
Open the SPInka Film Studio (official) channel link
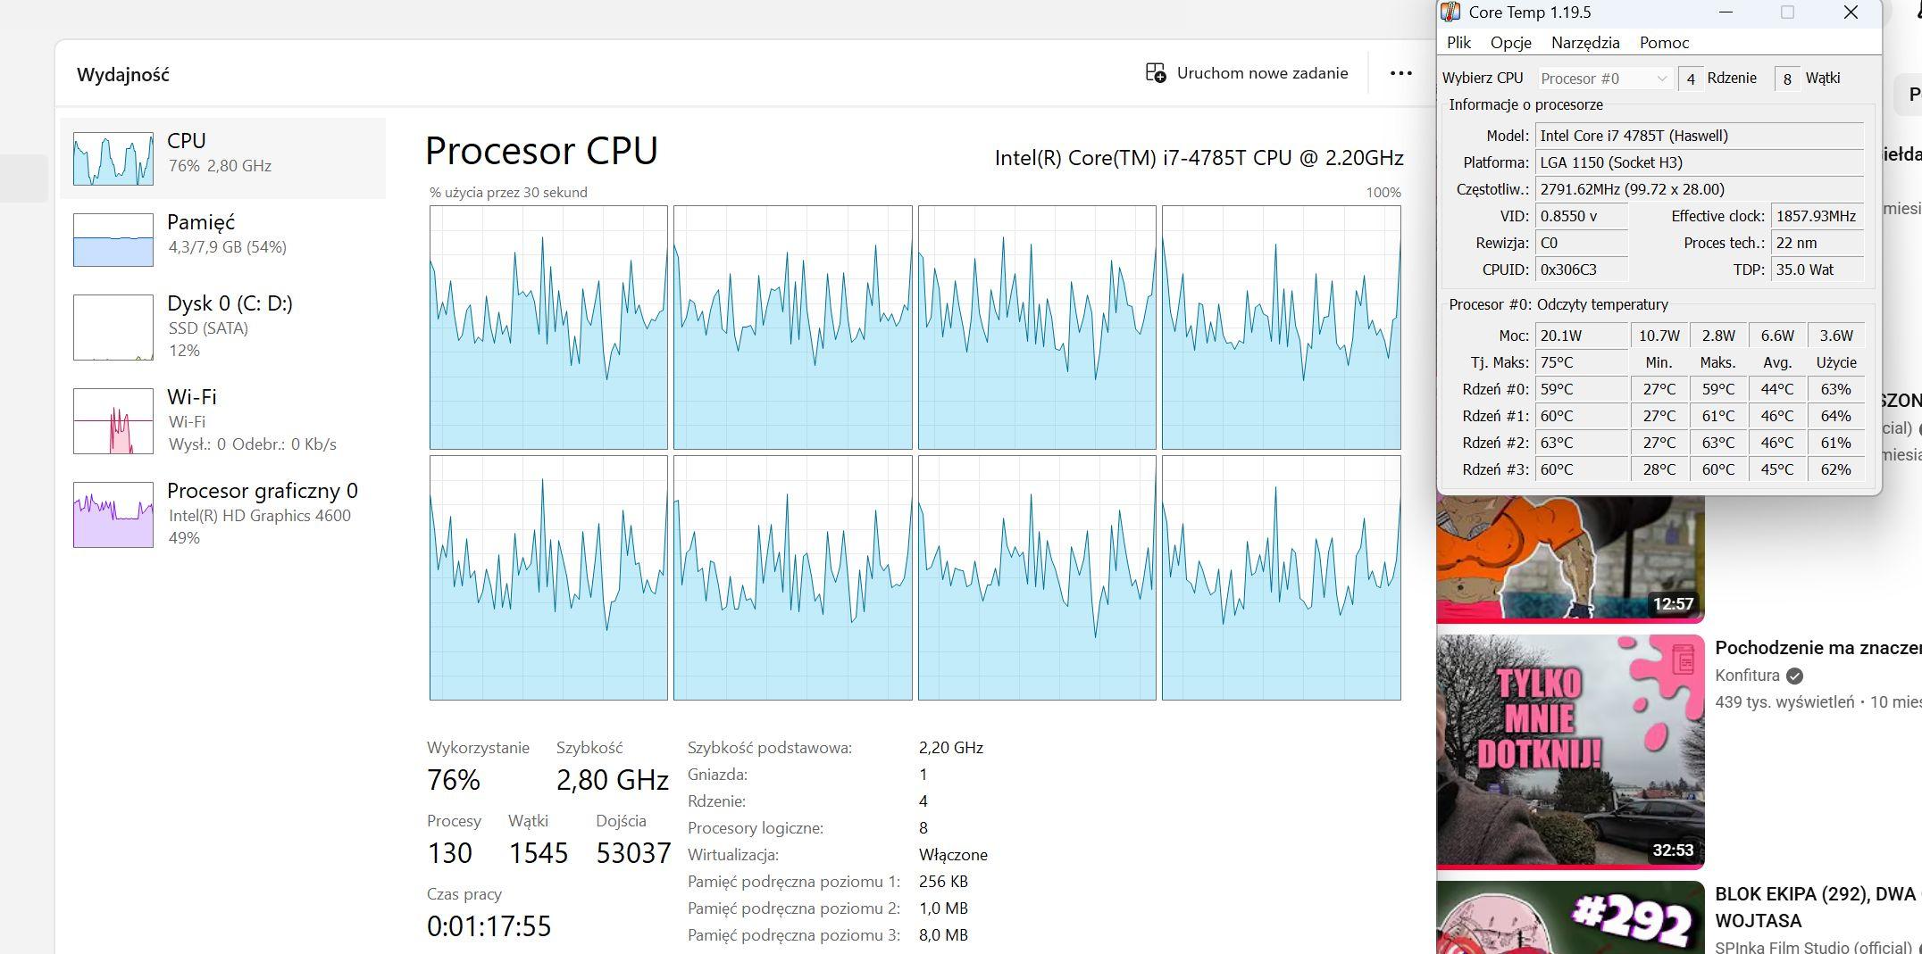point(1812,947)
